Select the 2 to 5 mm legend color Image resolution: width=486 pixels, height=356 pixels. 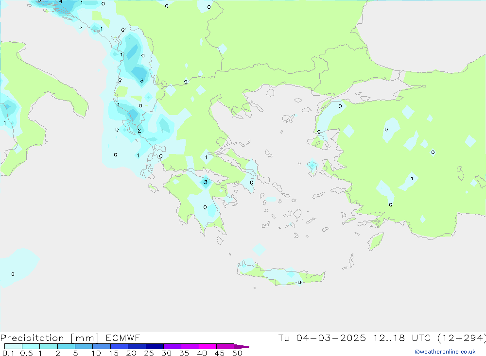(x=66, y=346)
